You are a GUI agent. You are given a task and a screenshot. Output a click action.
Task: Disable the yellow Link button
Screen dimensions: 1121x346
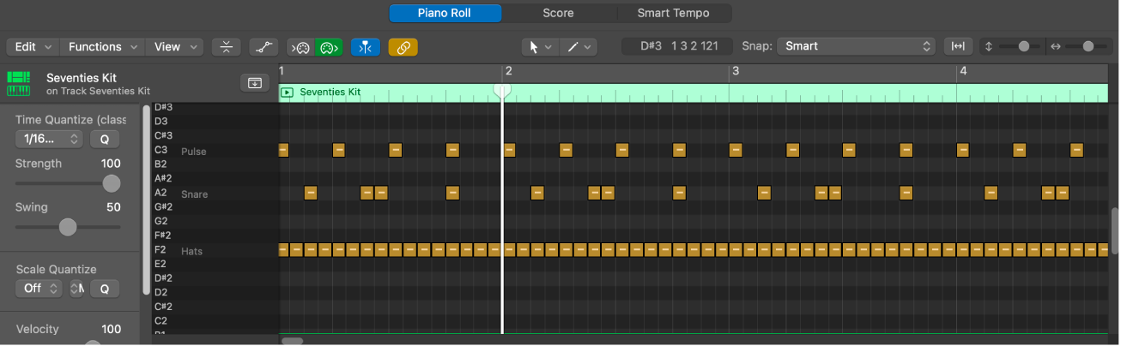(403, 47)
